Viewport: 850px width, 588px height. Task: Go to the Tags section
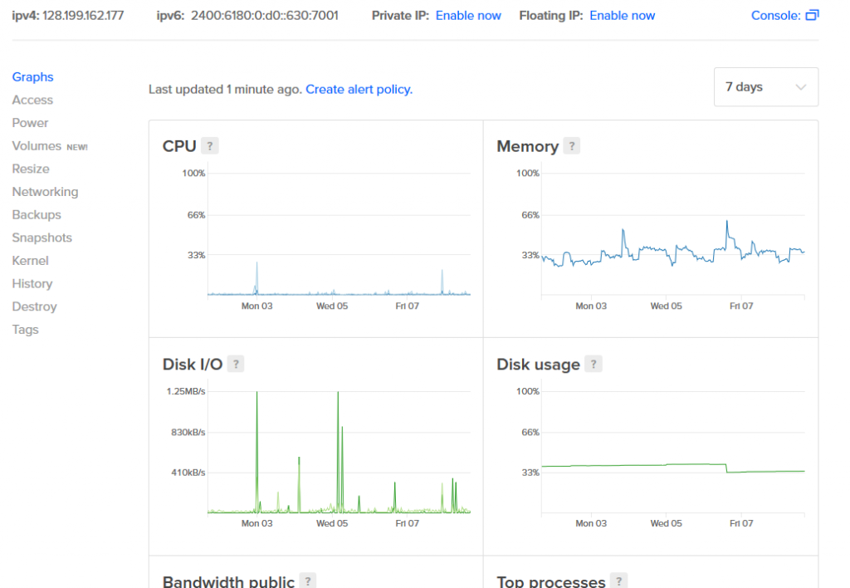[x=26, y=330]
